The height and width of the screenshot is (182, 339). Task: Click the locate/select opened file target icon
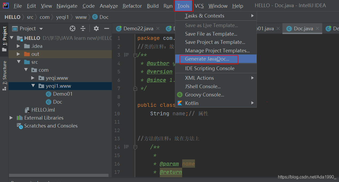point(73,28)
